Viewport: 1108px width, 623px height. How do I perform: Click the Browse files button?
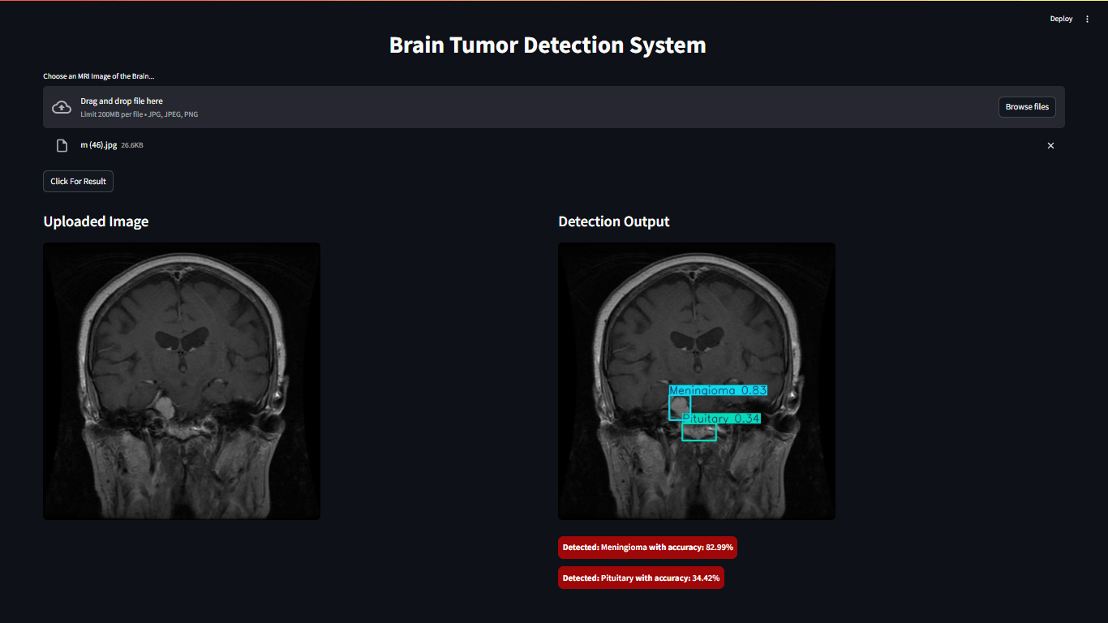tap(1027, 107)
